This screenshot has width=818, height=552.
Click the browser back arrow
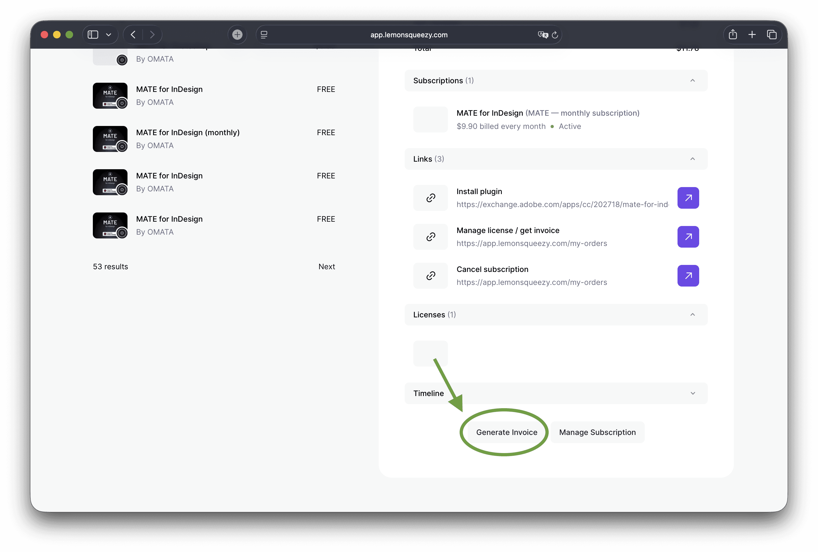point(133,34)
